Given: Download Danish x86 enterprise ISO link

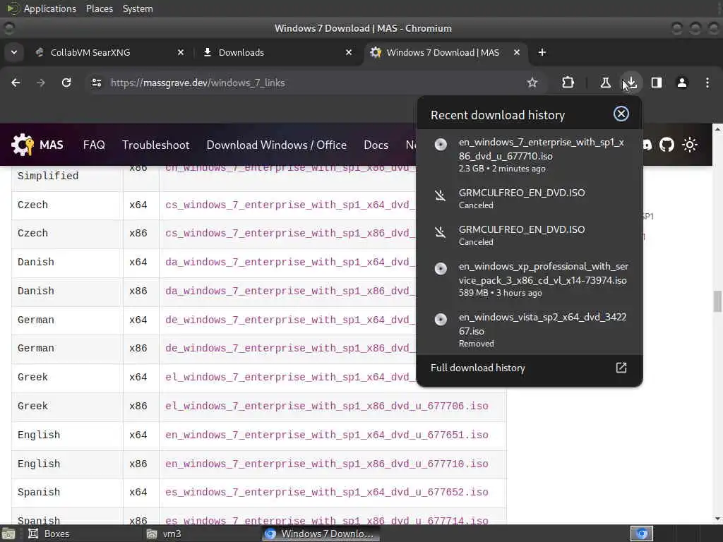Looking at the screenshot, I should pyautogui.click(x=290, y=291).
